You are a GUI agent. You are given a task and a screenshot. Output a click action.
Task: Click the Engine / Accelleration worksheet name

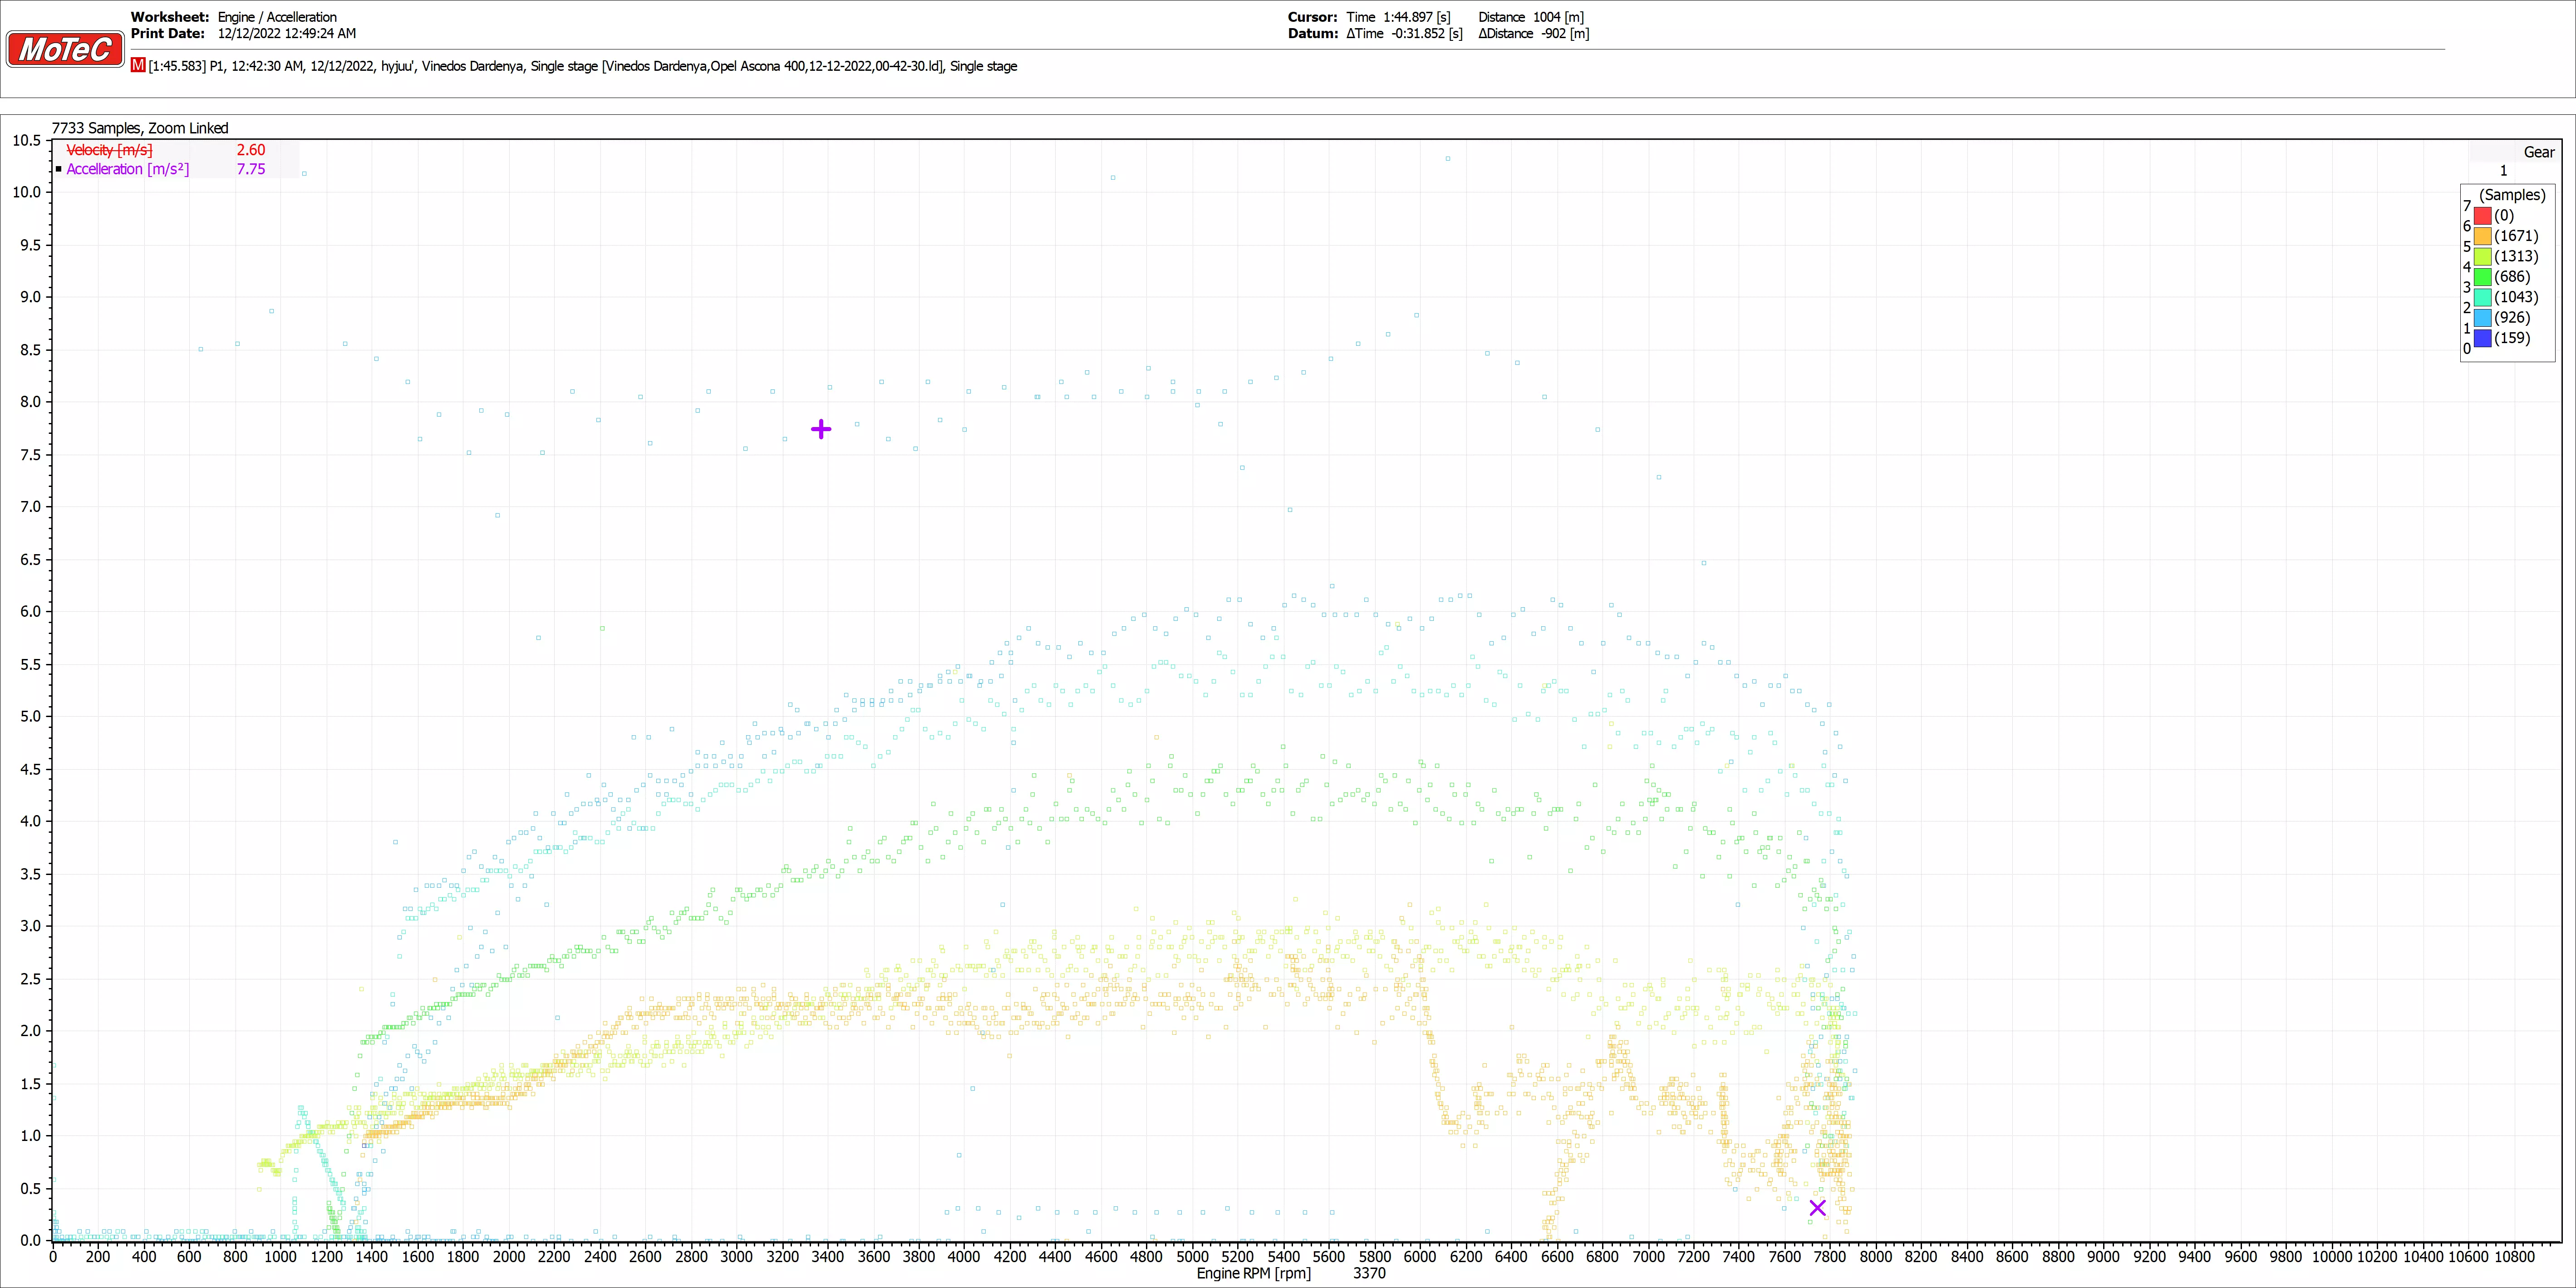pyautogui.click(x=277, y=17)
